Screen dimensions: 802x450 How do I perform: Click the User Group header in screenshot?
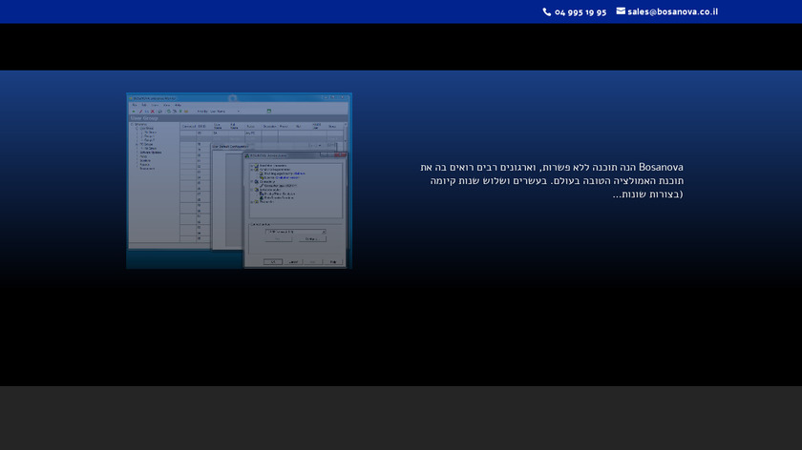(x=145, y=117)
